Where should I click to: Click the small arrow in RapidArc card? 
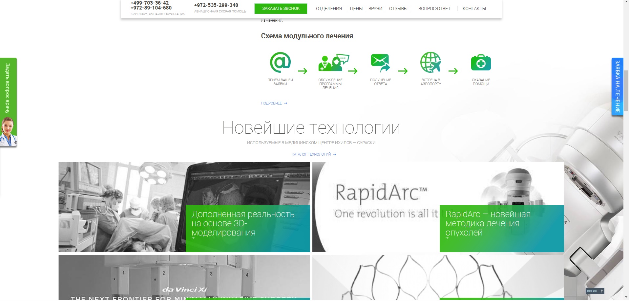coord(447,238)
